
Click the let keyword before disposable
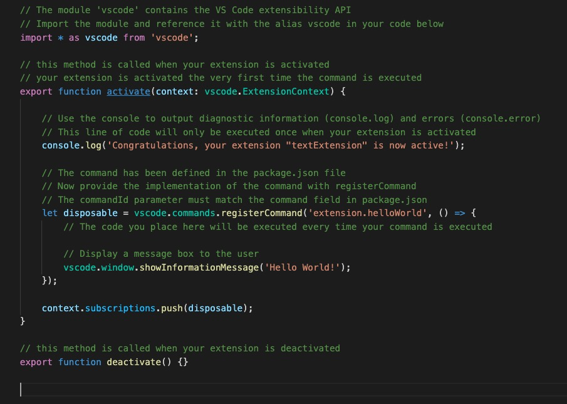49,213
